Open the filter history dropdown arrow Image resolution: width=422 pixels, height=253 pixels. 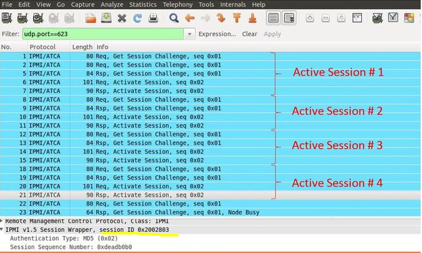190,34
